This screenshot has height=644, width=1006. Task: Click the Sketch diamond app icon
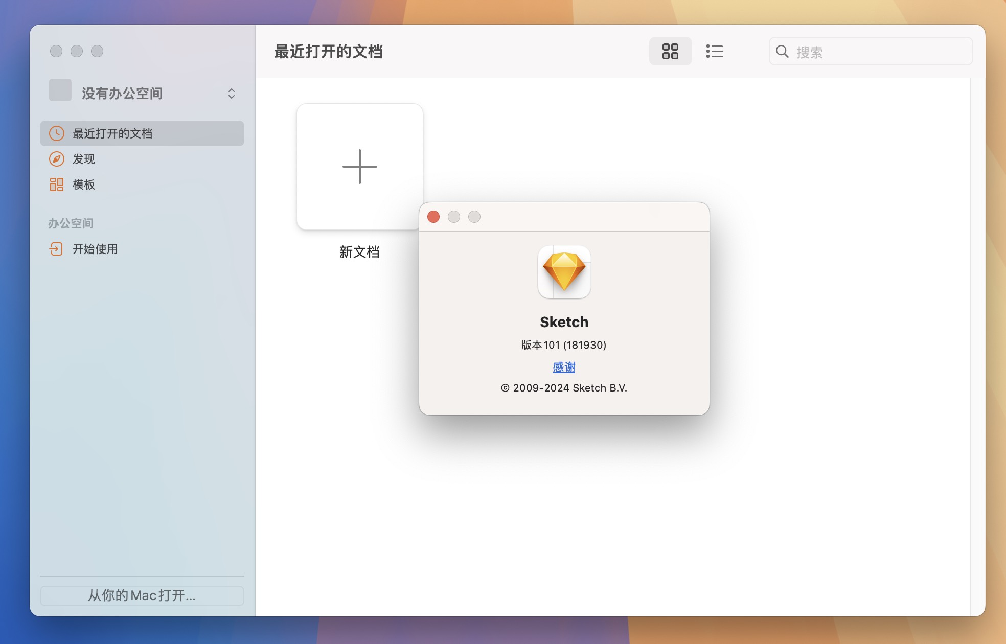564,272
